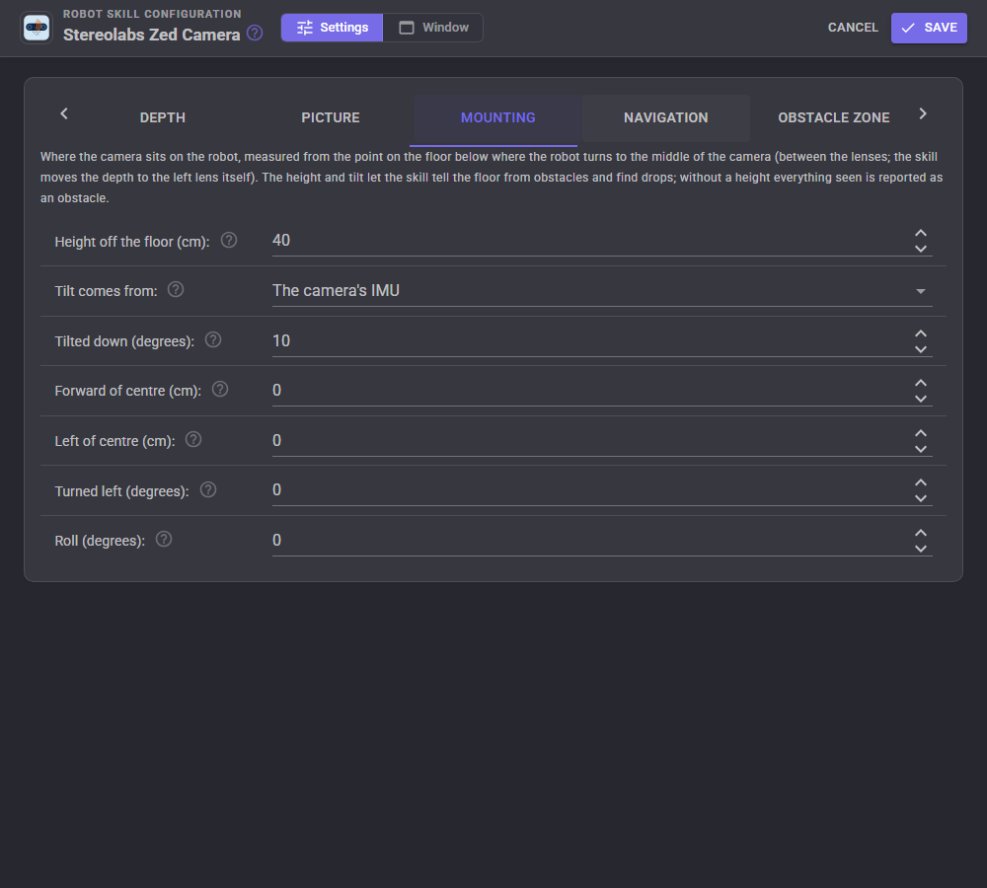Image resolution: width=987 pixels, height=888 pixels.
Task: Show help for Roll (degrees)
Action: [164, 540]
